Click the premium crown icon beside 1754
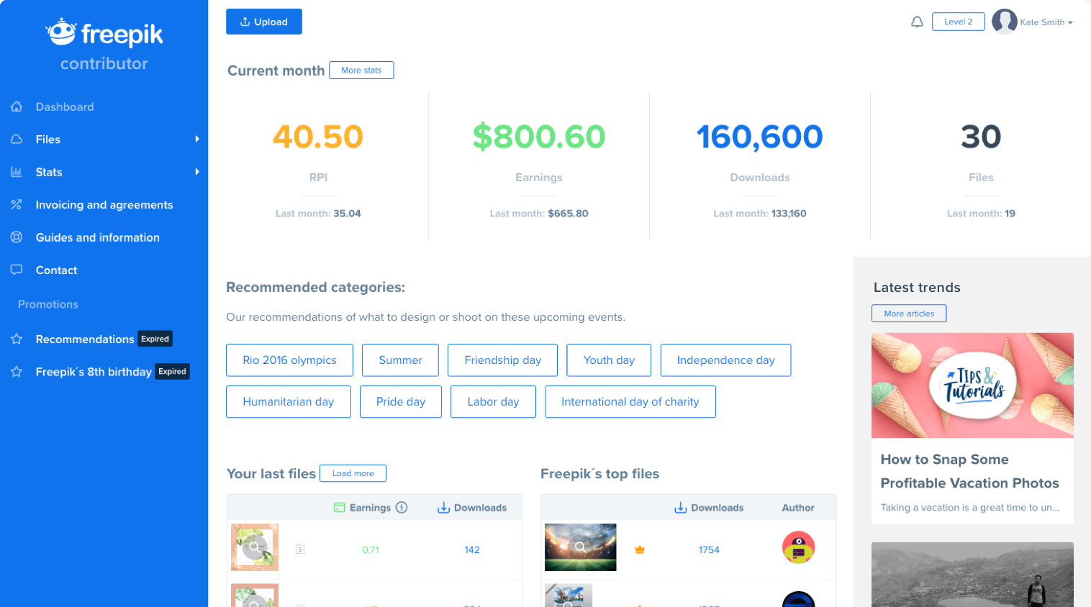Viewport: 1091px width, 607px height. pos(640,549)
